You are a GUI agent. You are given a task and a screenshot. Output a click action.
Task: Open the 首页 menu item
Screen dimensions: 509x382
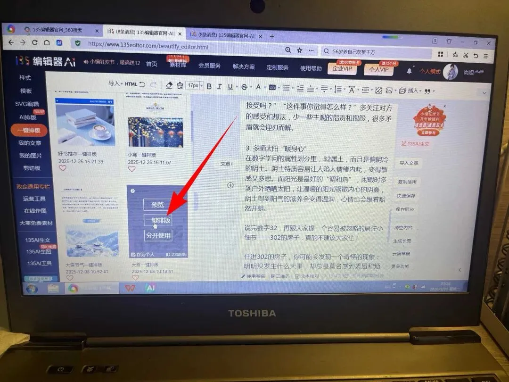[x=152, y=64]
